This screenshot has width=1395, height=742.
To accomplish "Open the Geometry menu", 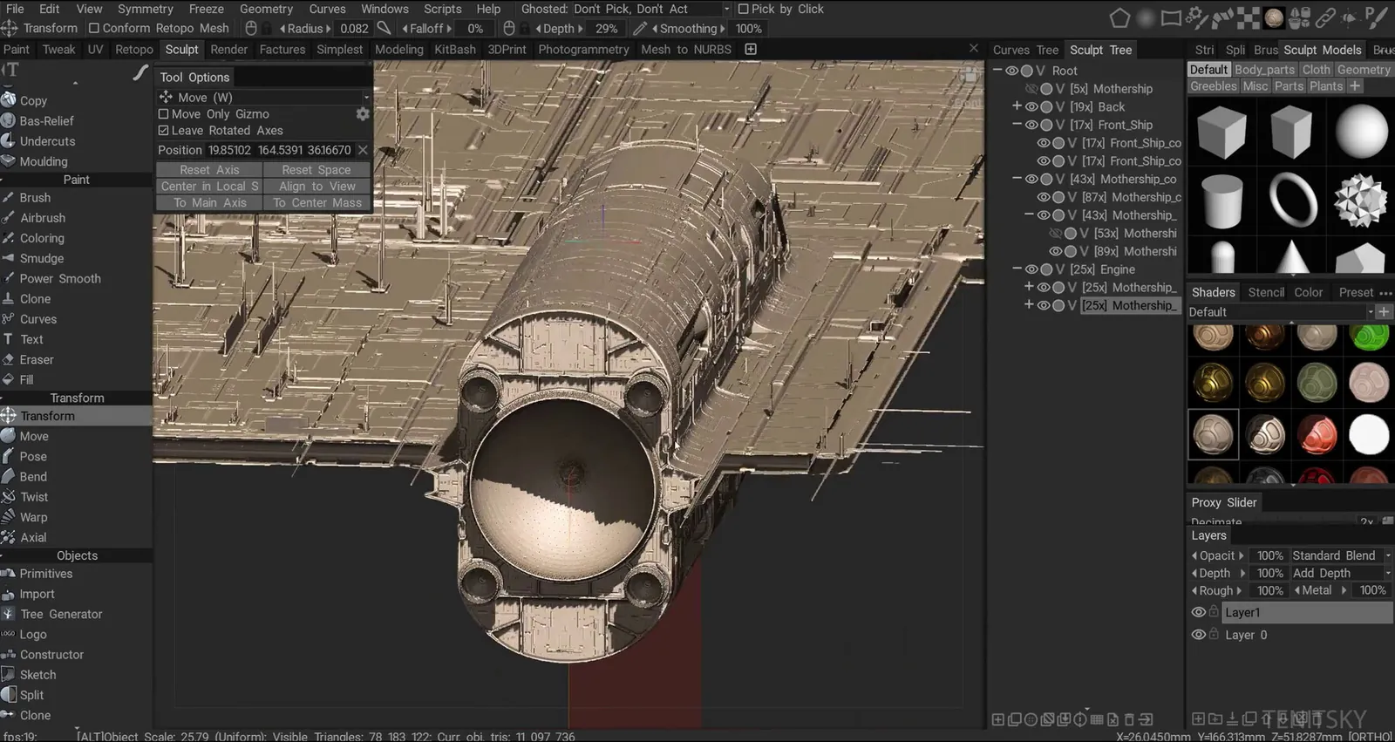I will pos(266,9).
